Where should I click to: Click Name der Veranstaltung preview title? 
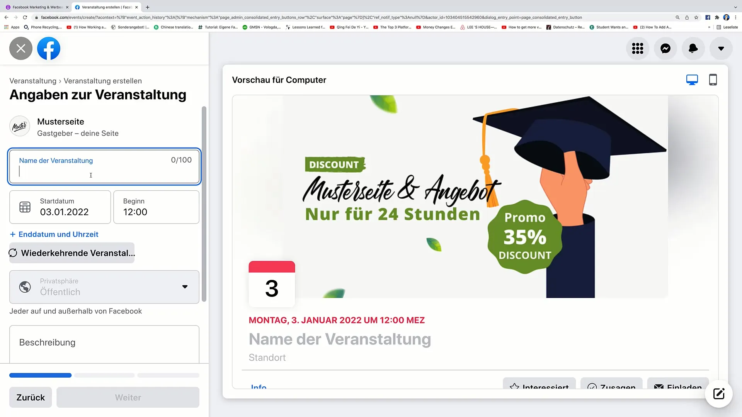(340, 339)
